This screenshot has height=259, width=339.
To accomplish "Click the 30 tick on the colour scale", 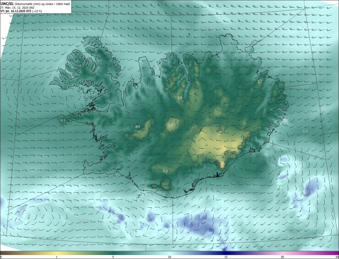I will tap(282, 257).
